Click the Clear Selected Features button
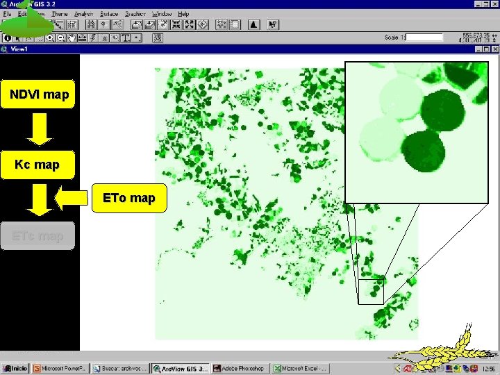 coord(235,24)
